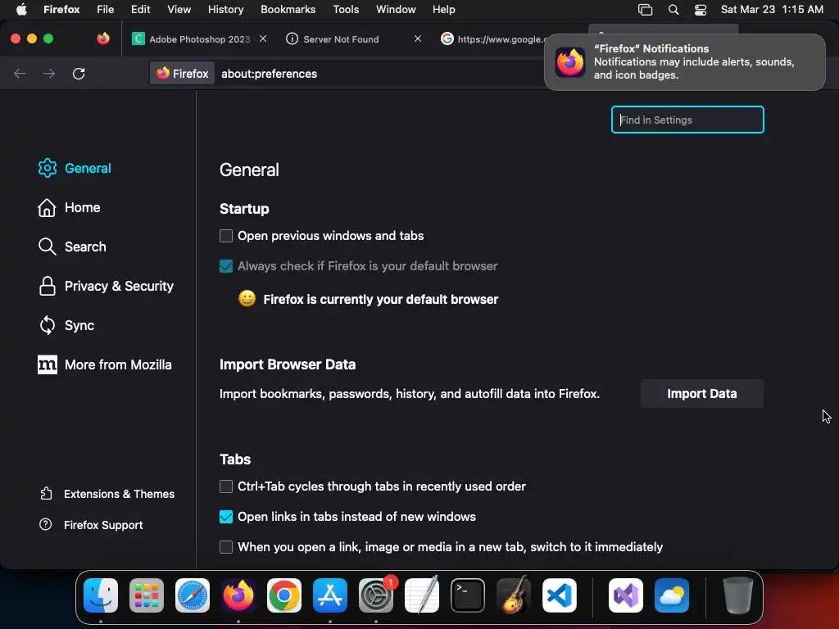Screen dimensions: 839x629
Task: Click the Firefox Notifications banner
Action: (x=684, y=62)
